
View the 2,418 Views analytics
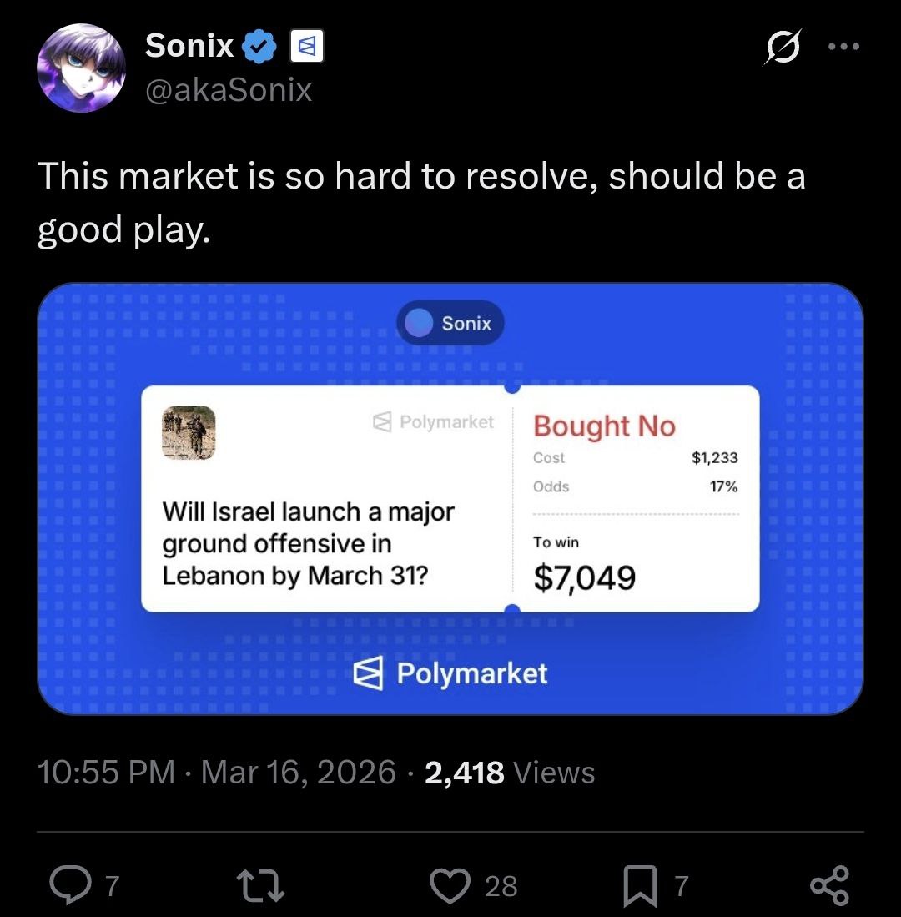tap(510, 772)
